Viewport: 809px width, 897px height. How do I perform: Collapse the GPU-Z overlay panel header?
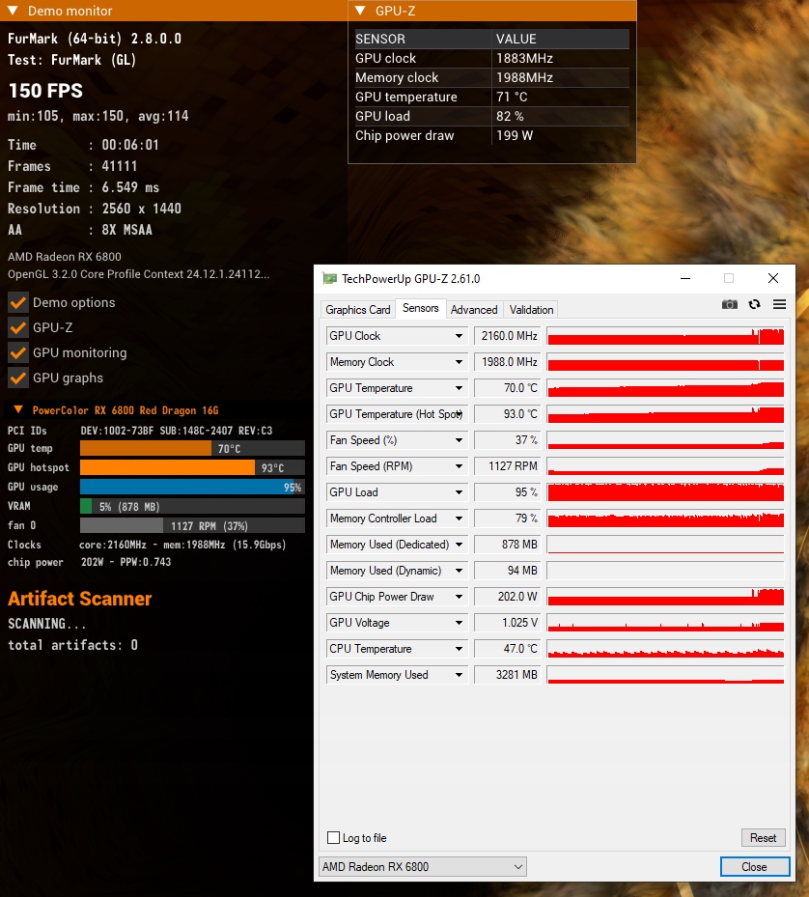pos(360,11)
